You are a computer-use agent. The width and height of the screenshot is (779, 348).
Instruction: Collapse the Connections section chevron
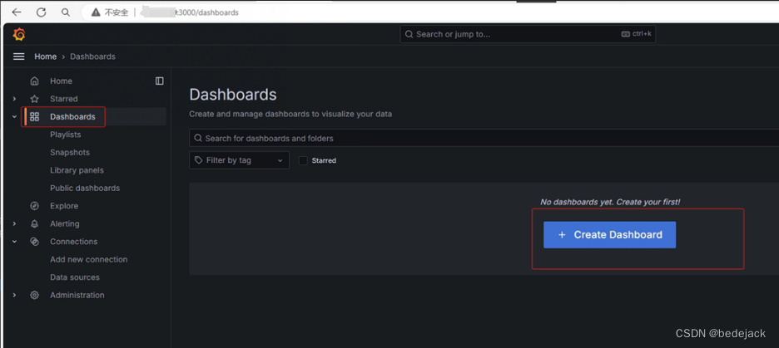pos(14,242)
